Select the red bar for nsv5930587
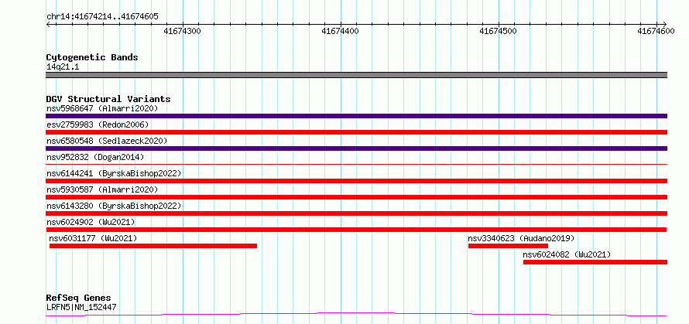The width and height of the screenshot is (689, 324). pos(356,197)
